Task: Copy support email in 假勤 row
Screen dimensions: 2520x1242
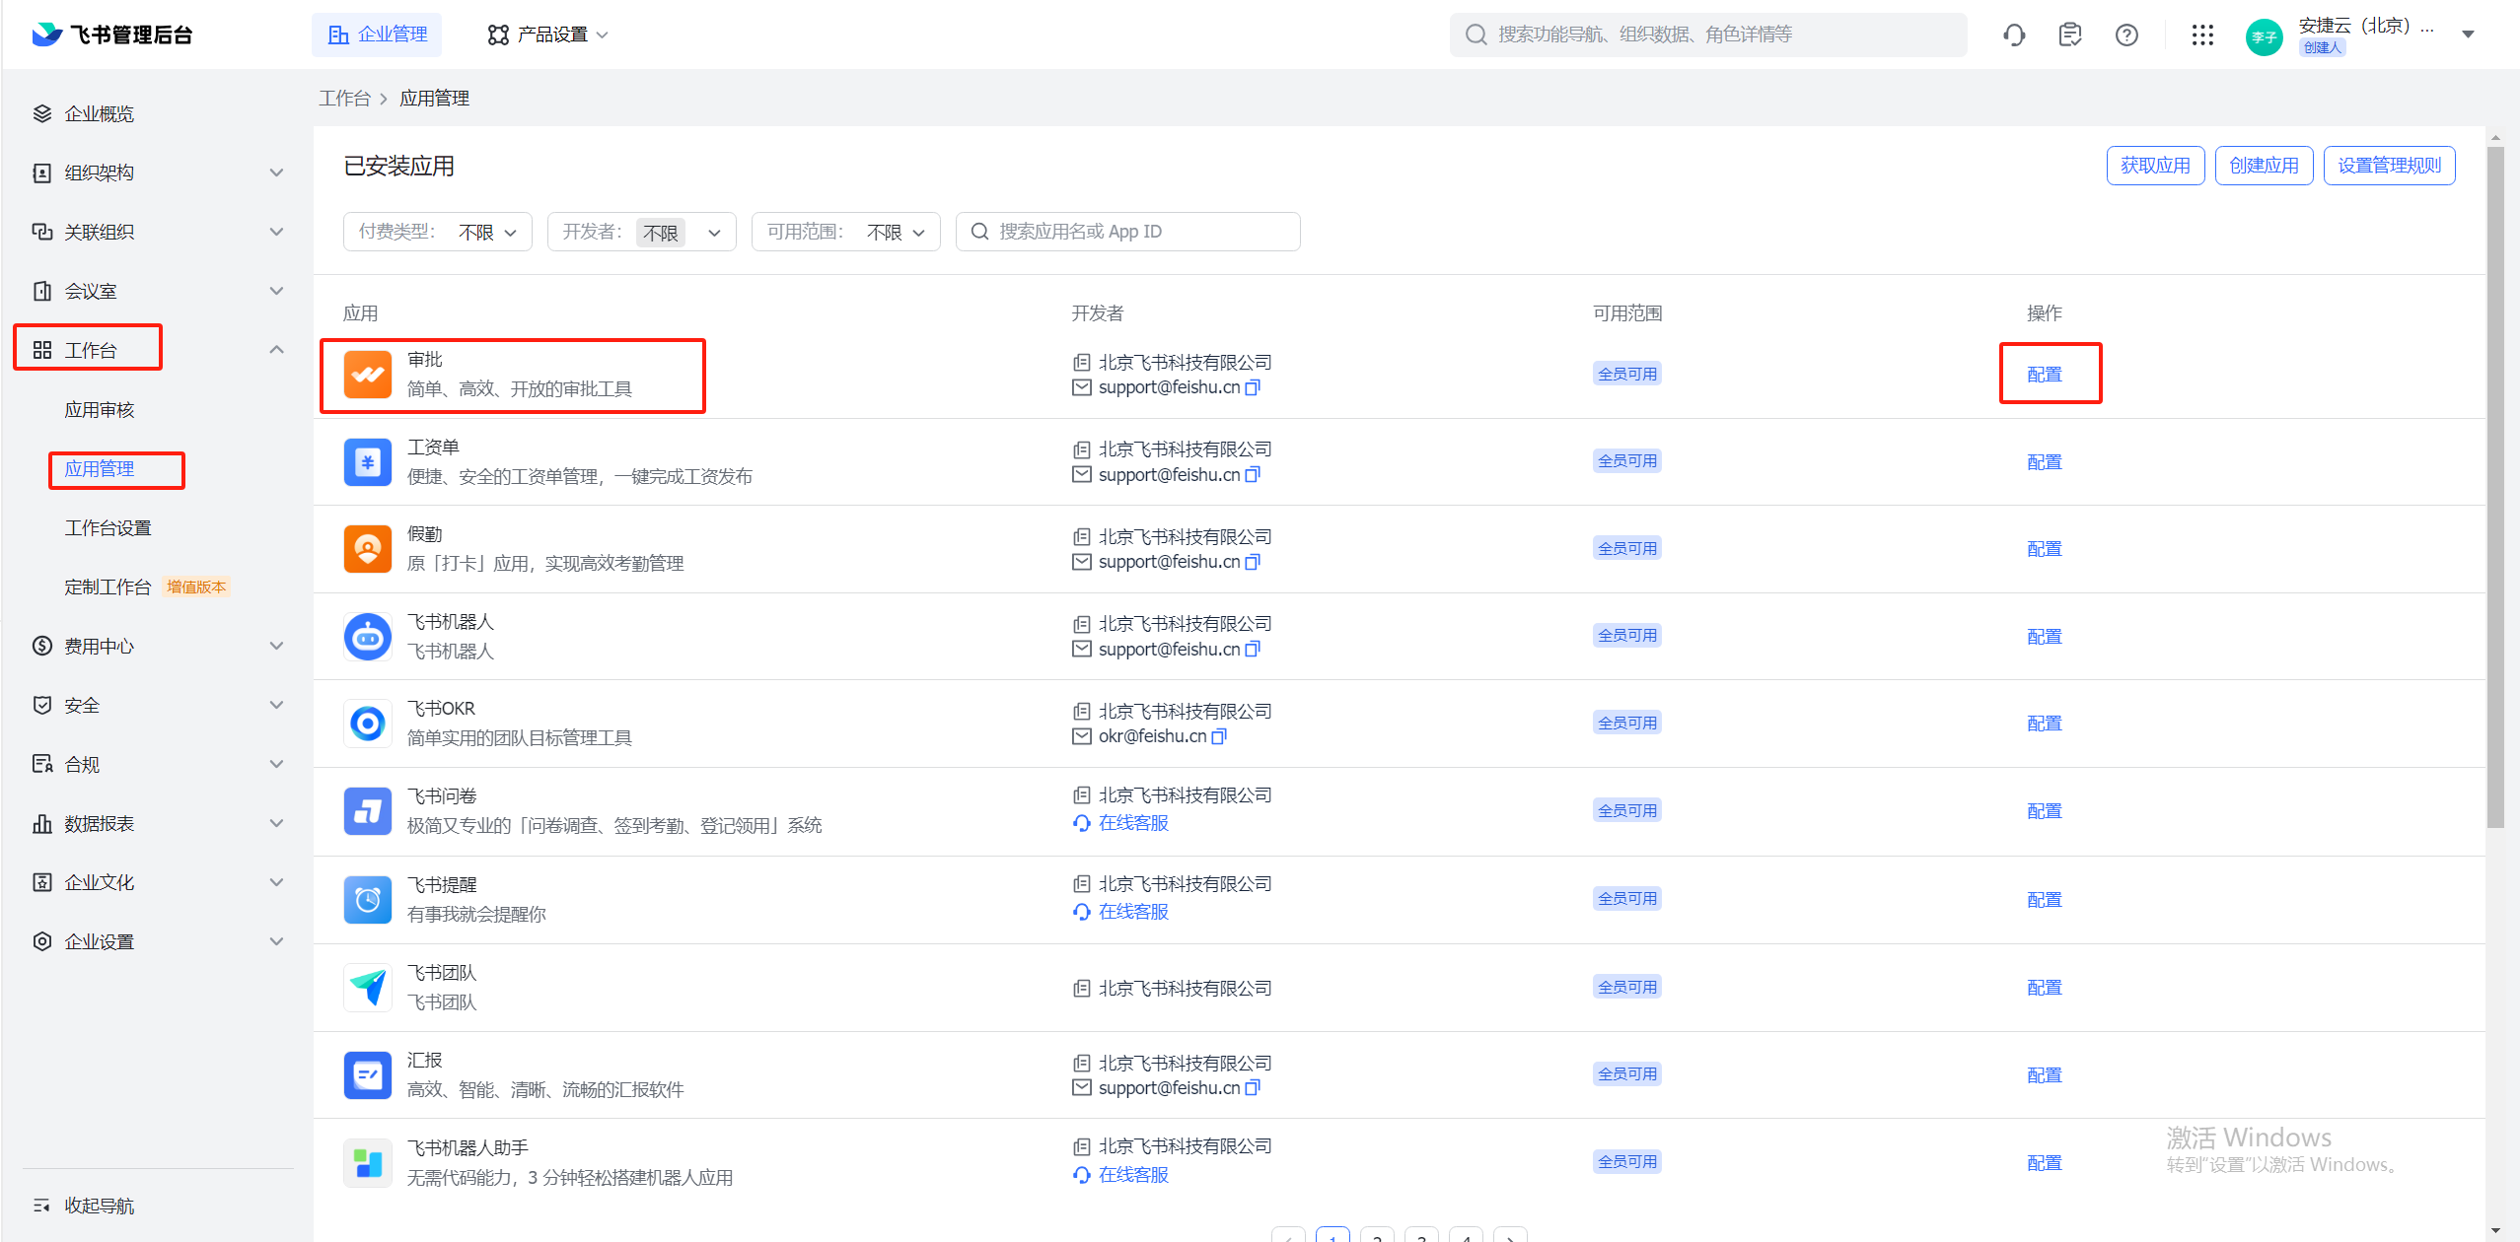Action: point(1253,562)
